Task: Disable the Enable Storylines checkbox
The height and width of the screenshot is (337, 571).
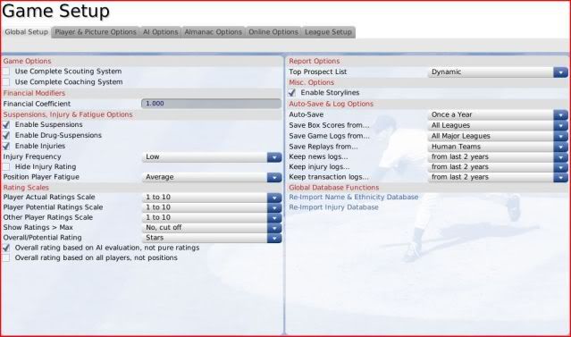Action: pyautogui.click(x=292, y=93)
